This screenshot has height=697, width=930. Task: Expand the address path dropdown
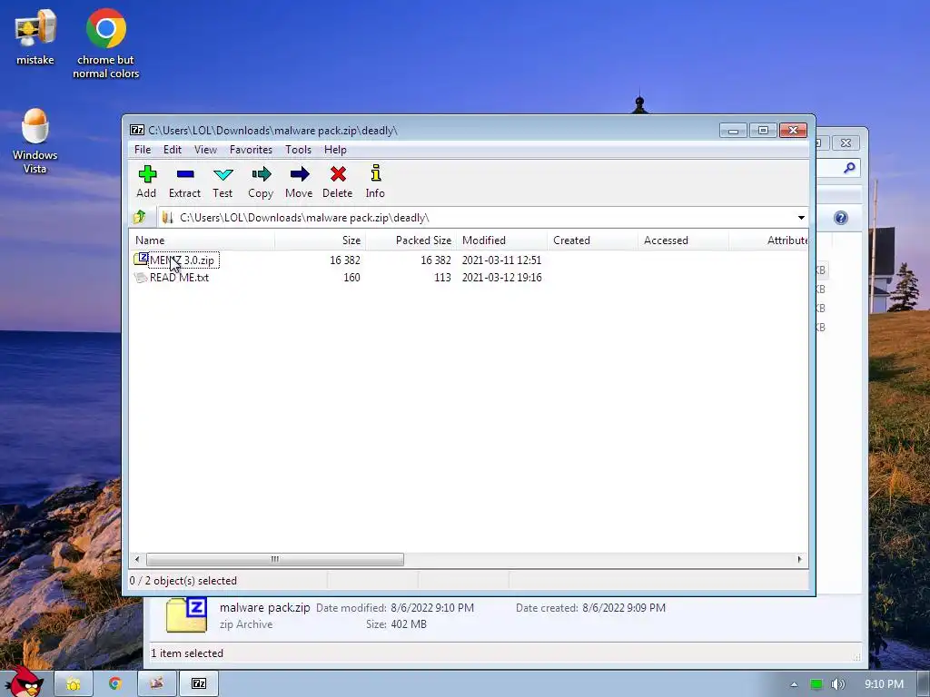pos(801,218)
